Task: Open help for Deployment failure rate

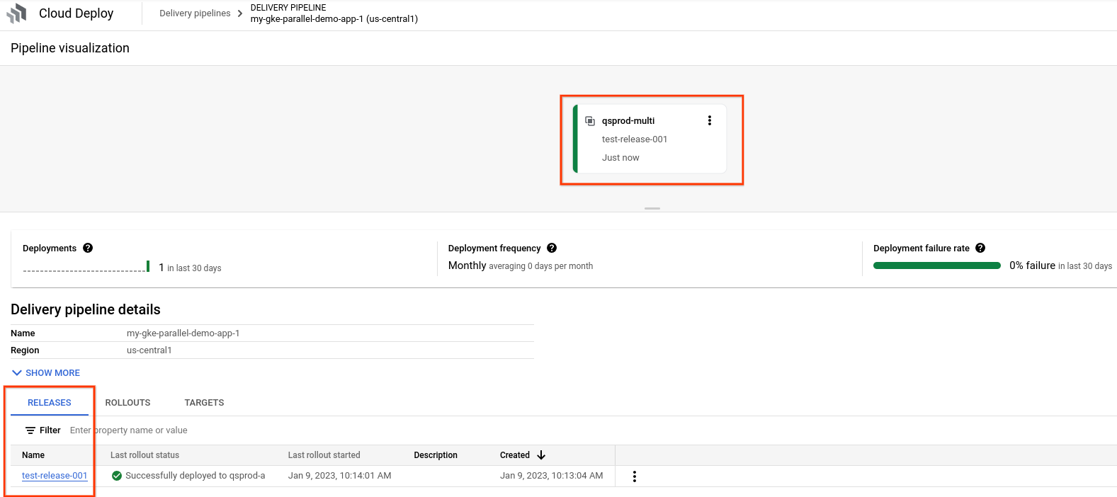Action: point(980,248)
